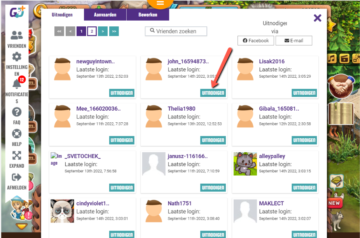This screenshot has height=238, width=360.
Task: Open the Notificaties bell icon
Action: tap(17, 83)
